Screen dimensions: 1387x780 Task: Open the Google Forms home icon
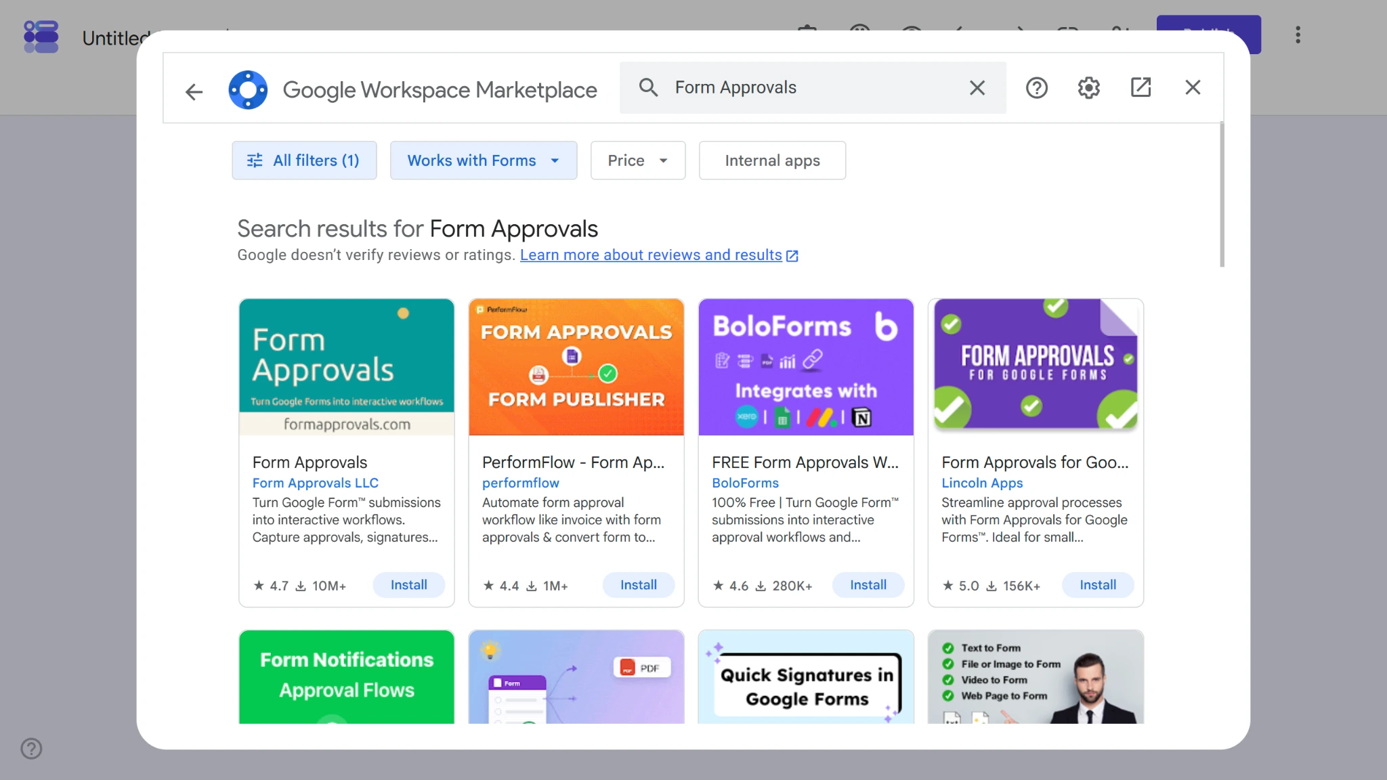click(41, 37)
